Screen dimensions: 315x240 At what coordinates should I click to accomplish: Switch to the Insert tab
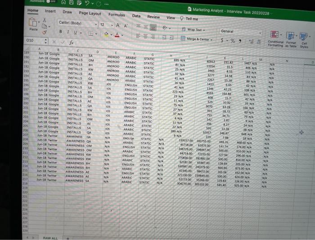[x=50, y=11]
